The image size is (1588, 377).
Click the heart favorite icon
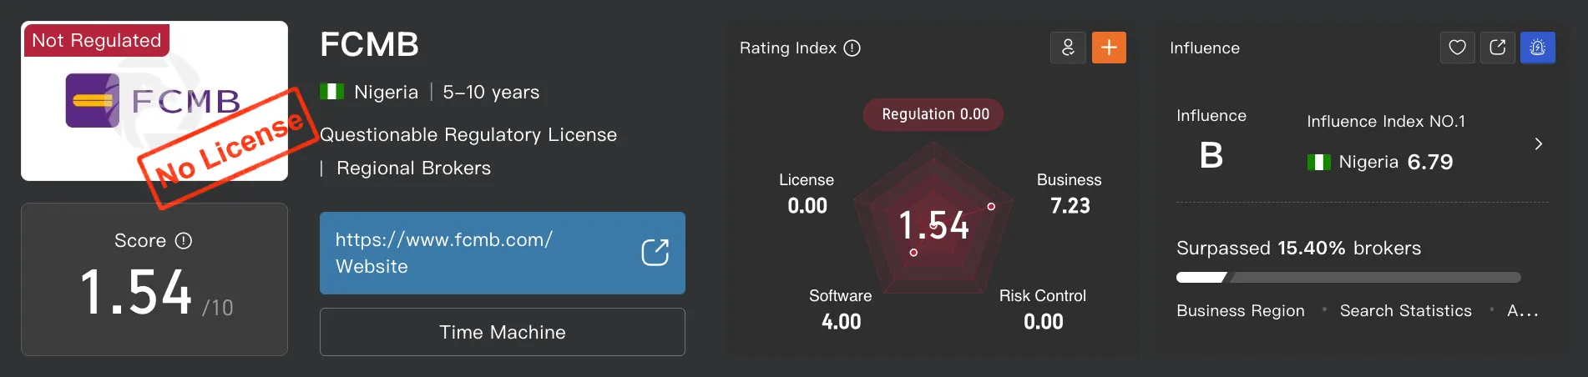(x=1458, y=48)
